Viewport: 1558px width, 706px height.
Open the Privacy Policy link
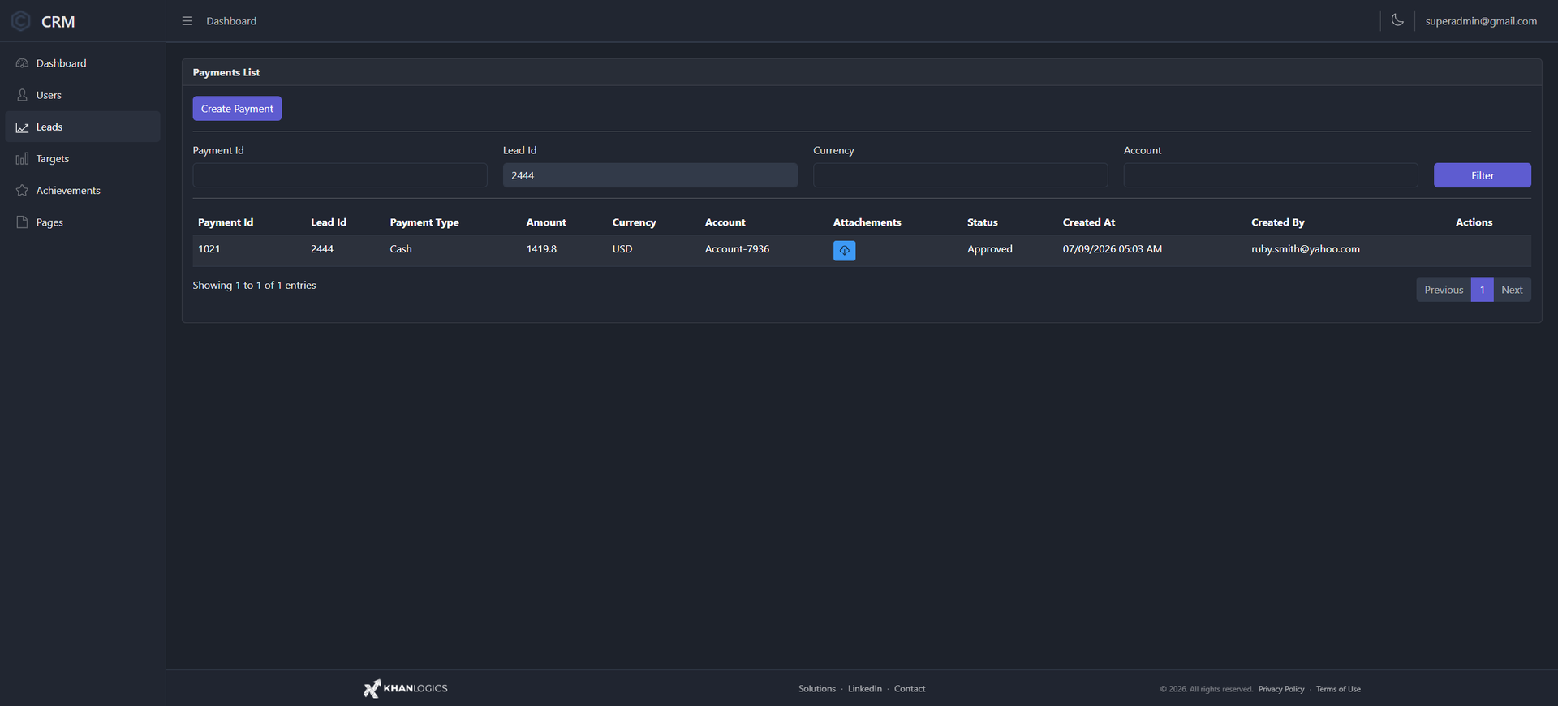pos(1281,689)
